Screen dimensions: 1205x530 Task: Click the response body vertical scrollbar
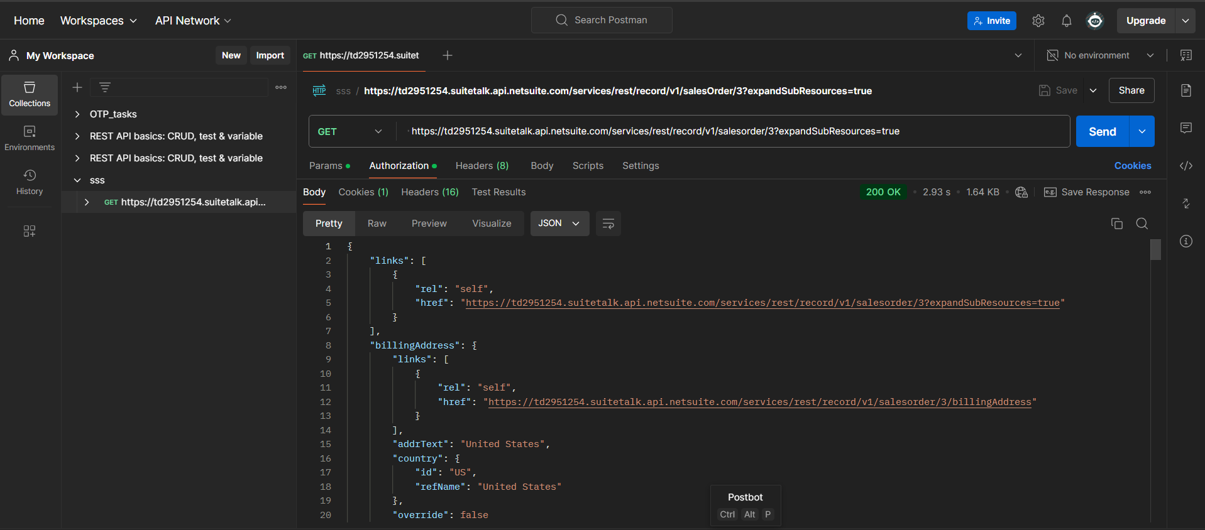(1155, 250)
